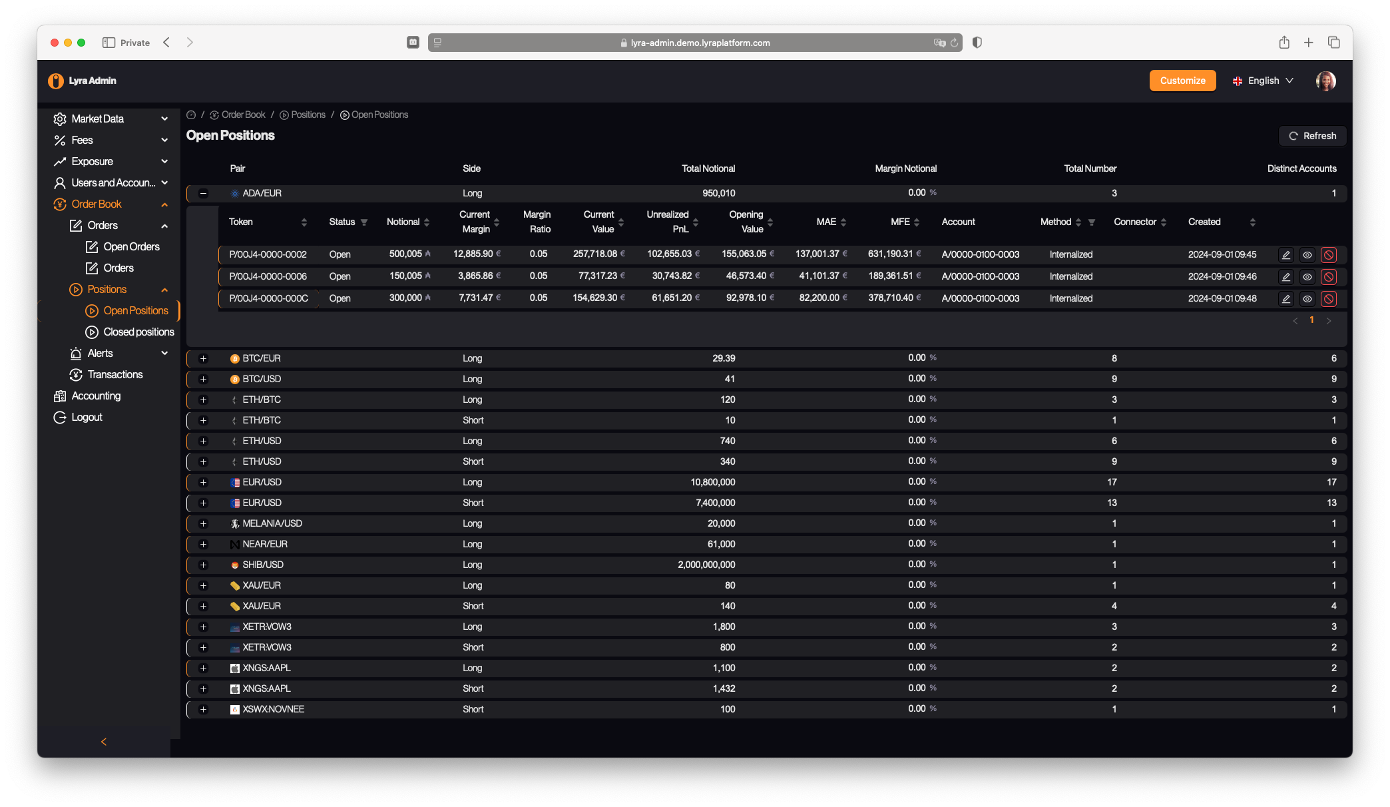Viewport: 1390px width, 807px height.
Task: Click eye icon for position P/00J4-0000-000C
Action: pyautogui.click(x=1307, y=299)
